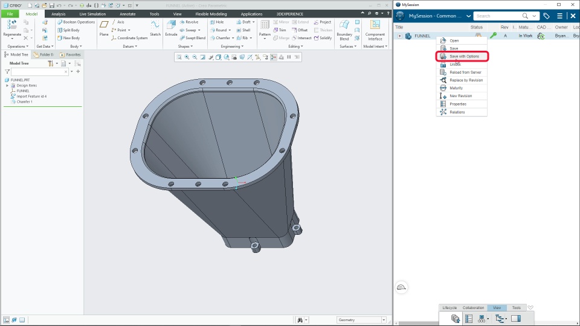Image resolution: width=580 pixels, height=326 pixels.
Task: Click the Pattern tool
Action: pos(265,28)
